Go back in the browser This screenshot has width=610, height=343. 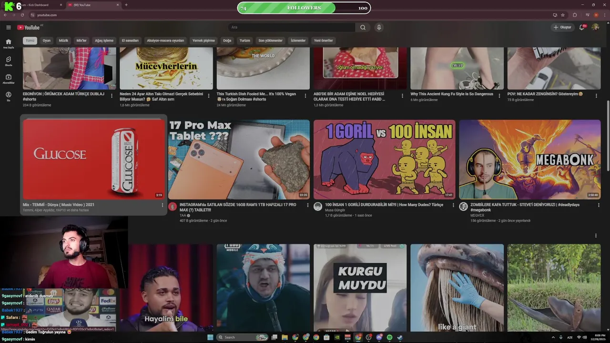pyautogui.click(x=5, y=15)
